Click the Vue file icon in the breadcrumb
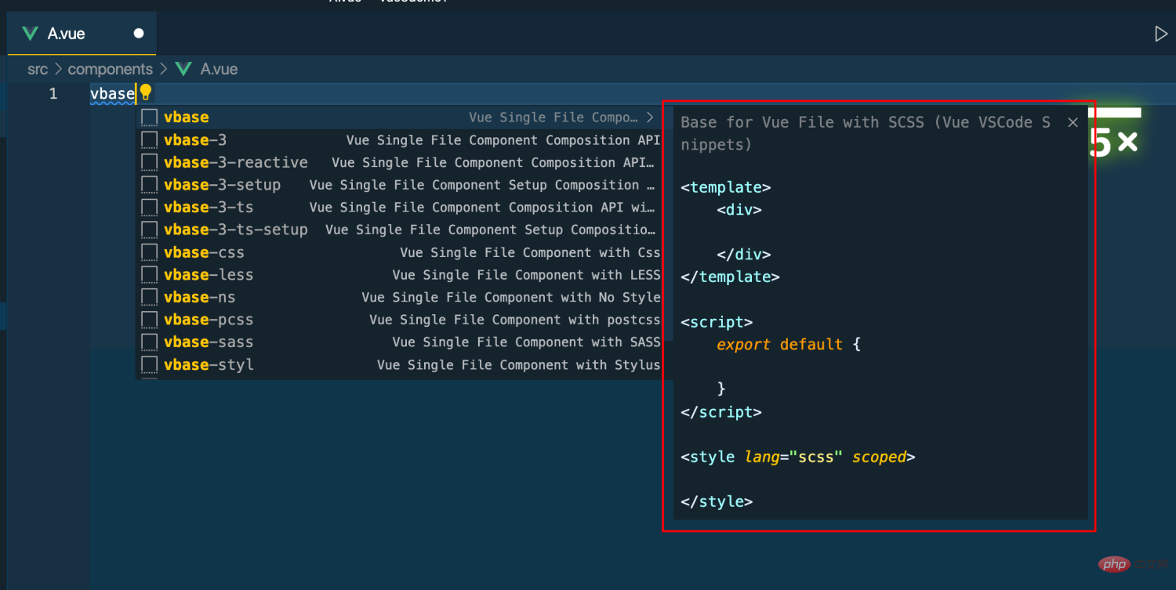 point(183,69)
